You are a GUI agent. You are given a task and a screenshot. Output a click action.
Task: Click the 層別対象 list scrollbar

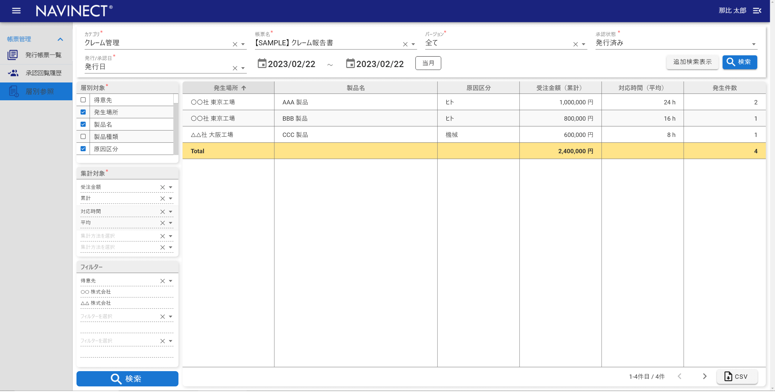tap(176, 124)
